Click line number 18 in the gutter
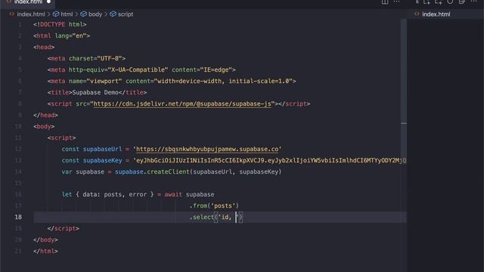 pyautogui.click(x=18, y=217)
